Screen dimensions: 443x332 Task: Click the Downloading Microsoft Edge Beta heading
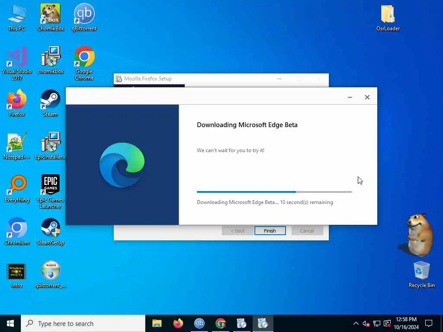247,125
